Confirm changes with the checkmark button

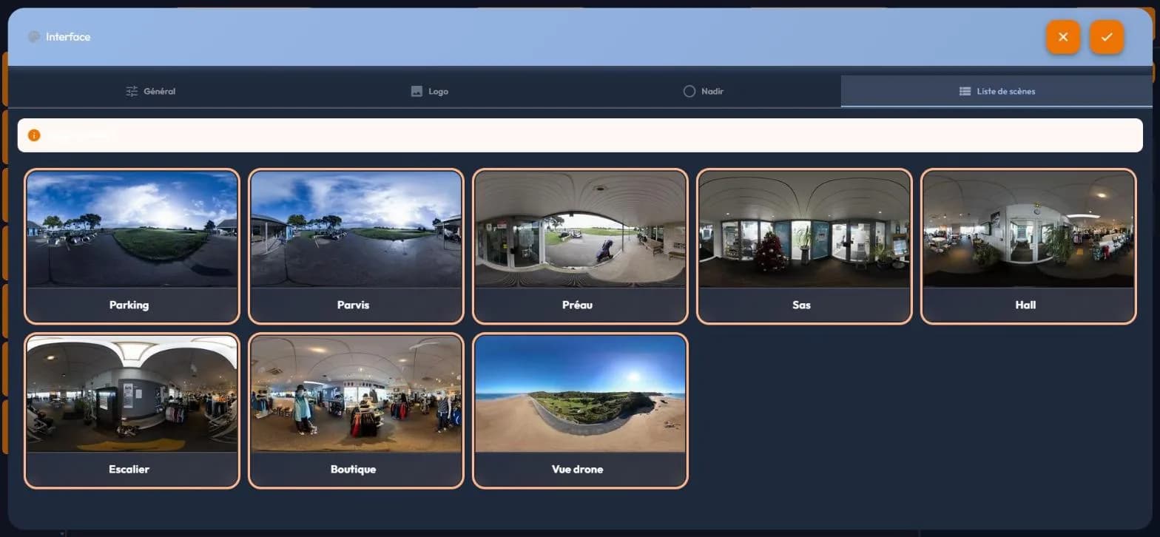click(1107, 37)
